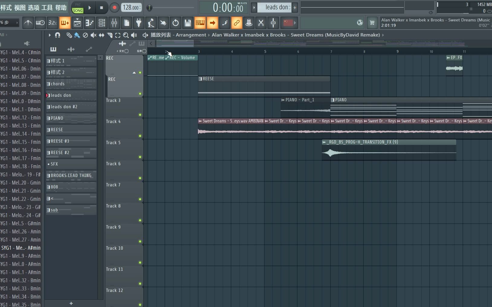This screenshot has width=492, height=307.
Task: Select the mute tool speaker-x icon
Action: tap(93, 35)
